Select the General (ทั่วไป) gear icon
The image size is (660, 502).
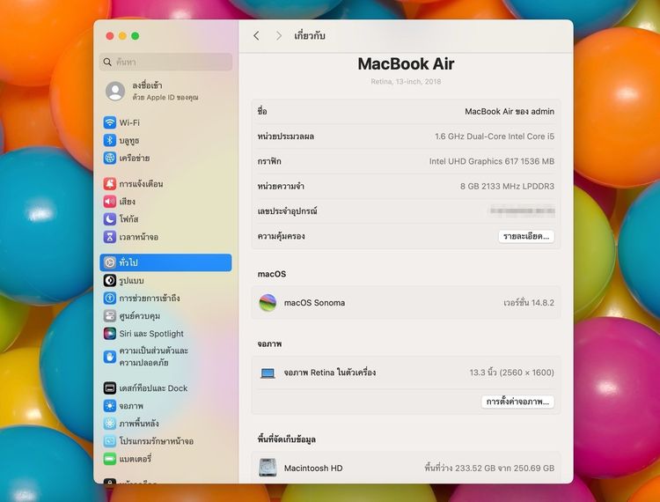tap(110, 262)
